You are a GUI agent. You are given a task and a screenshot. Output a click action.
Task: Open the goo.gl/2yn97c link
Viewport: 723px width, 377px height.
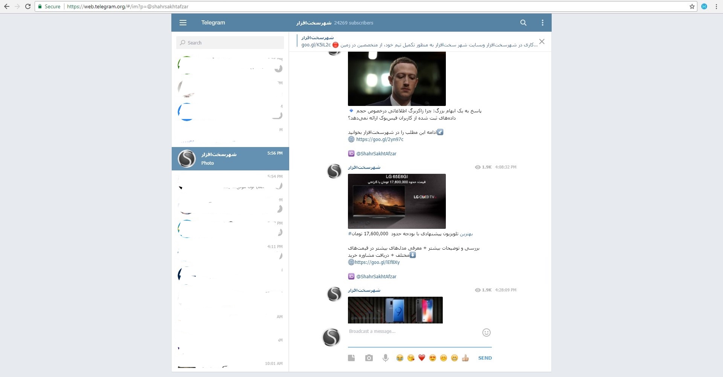[380, 139]
